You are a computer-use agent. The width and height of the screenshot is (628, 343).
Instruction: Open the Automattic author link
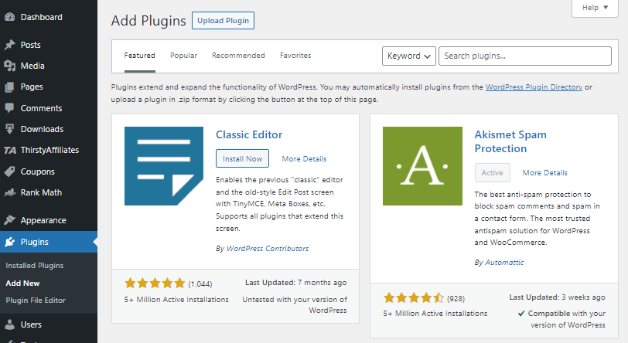(x=504, y=263)
